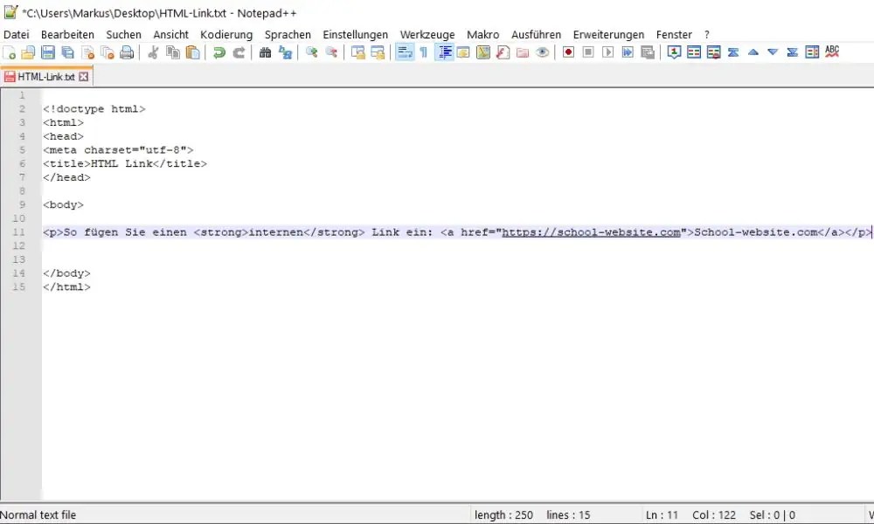Viewport: 874px width, 524px height.
Task: Toggle show all characters pilcrow icon
Action: (424, 52)
